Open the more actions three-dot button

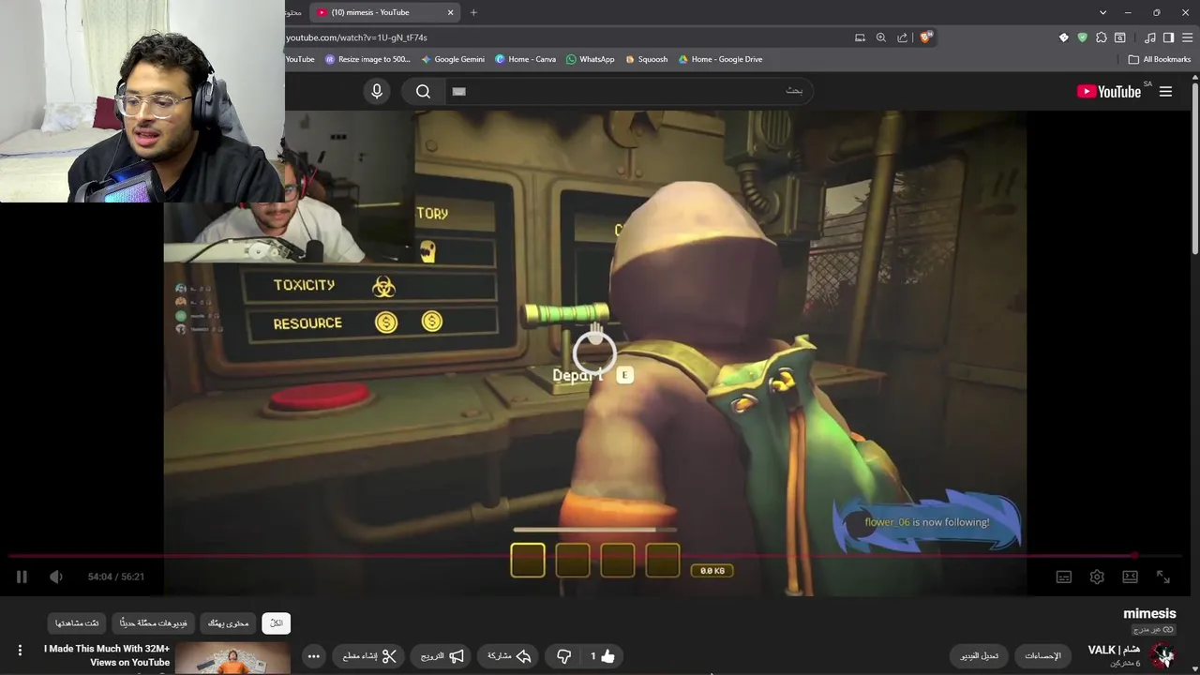click(314, 656)
